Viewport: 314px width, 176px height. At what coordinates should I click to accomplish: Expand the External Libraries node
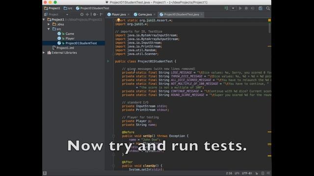(x=44, y=52)
